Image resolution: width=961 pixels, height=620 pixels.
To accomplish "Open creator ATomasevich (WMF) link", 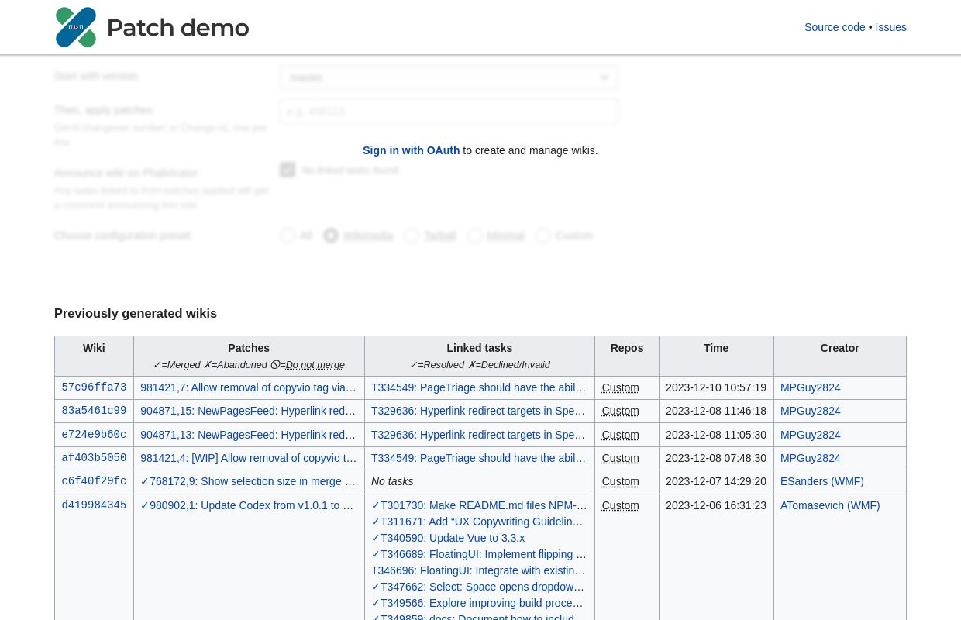I will pos(829,505).
